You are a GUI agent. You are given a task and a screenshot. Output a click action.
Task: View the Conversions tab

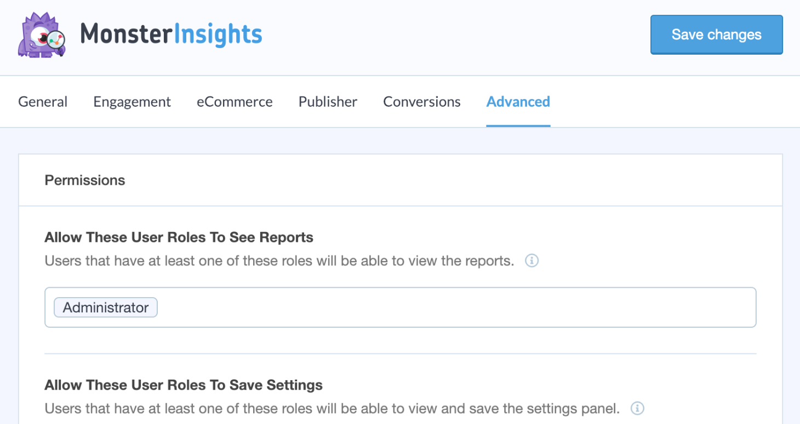[x=421, y=101]
